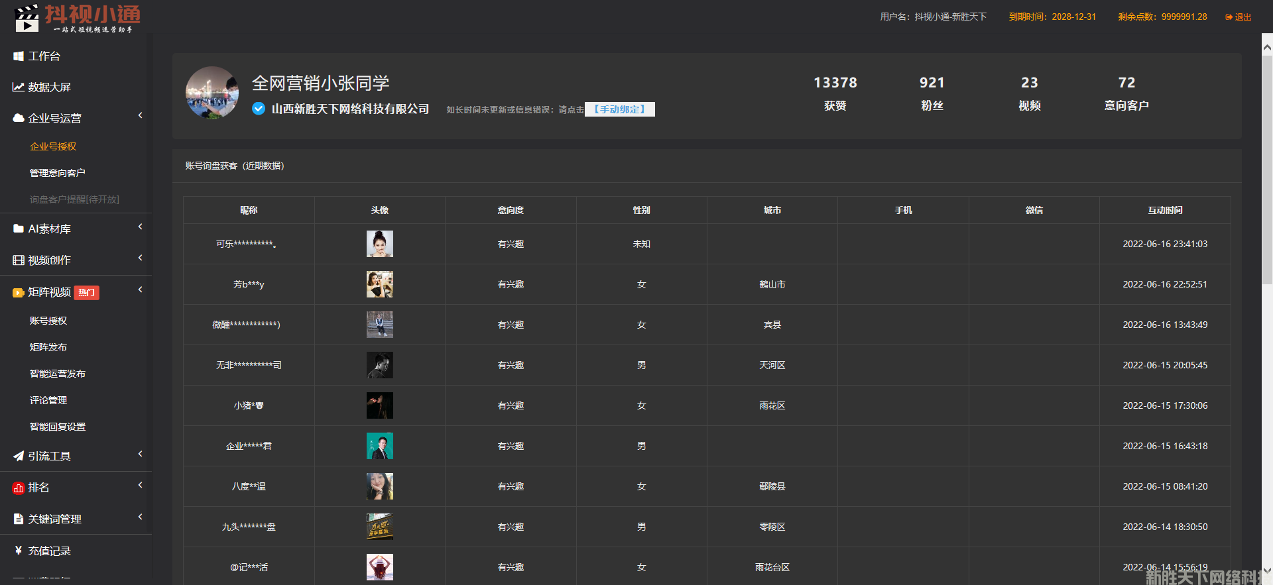Click the 【手动绑定】 button

tap(619, 109)
